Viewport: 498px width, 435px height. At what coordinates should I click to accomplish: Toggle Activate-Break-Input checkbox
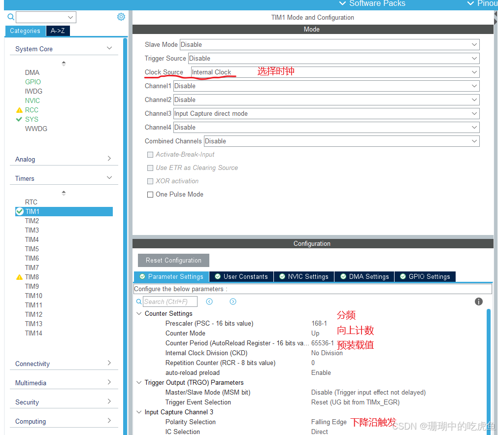coord(150,155)
